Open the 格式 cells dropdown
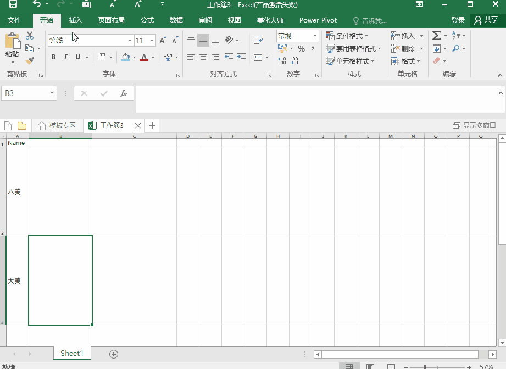This screenshot has width=506, height=369. click(x=405, y=61)
